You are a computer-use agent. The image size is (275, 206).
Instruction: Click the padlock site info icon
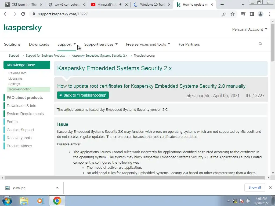(x=34, y=14)
